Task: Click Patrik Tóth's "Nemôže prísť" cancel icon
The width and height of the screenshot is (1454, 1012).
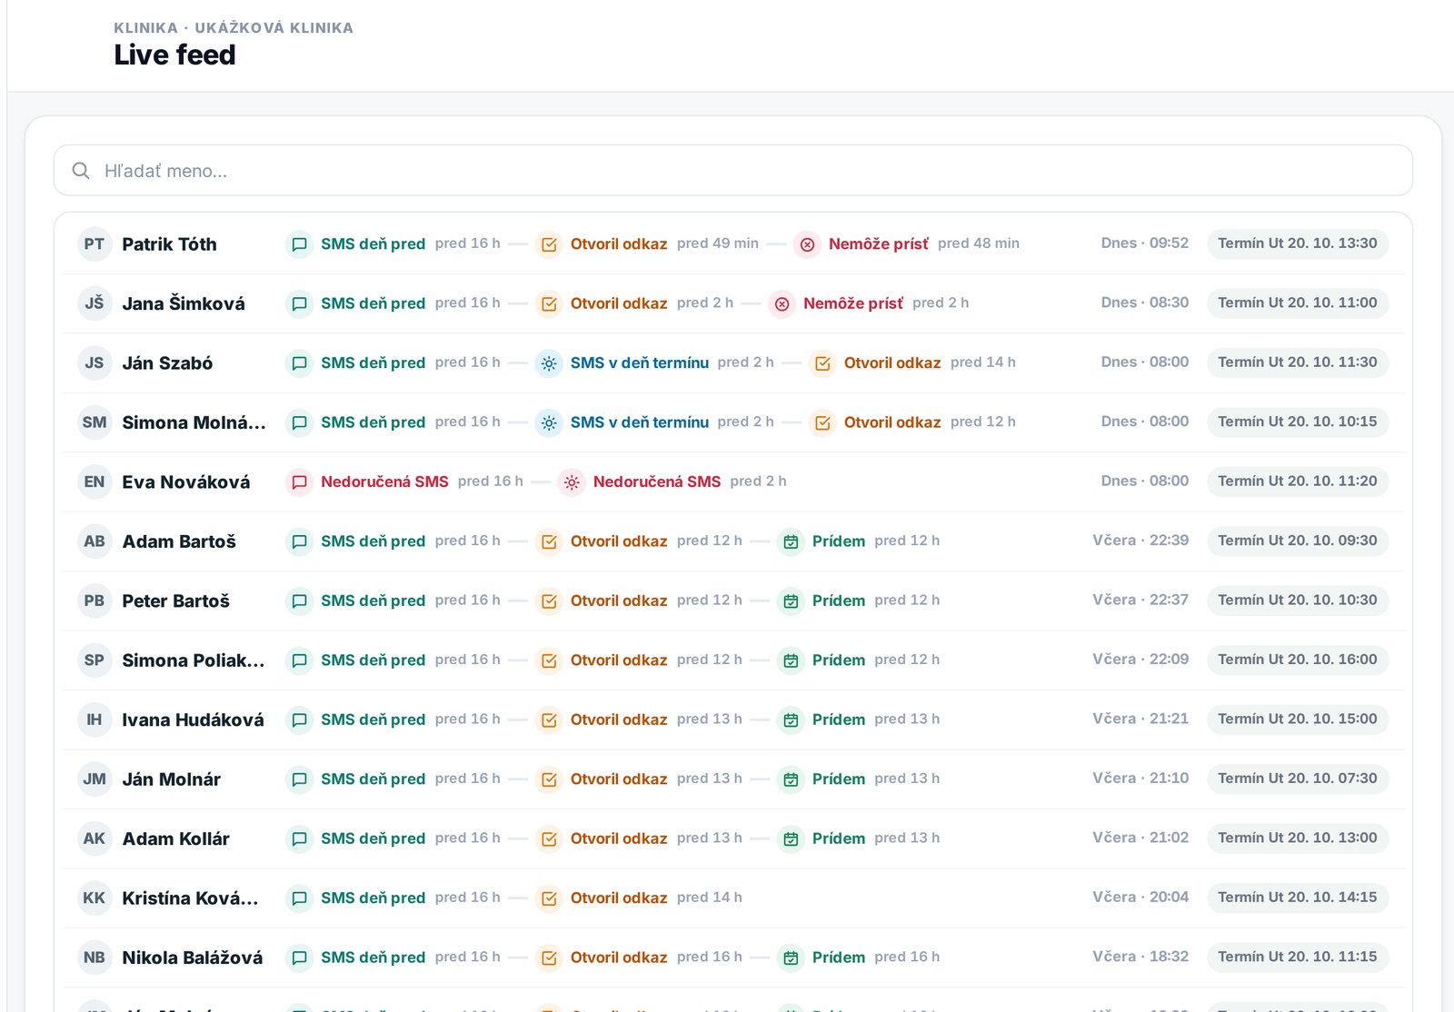Action: (x=807, y=244)
